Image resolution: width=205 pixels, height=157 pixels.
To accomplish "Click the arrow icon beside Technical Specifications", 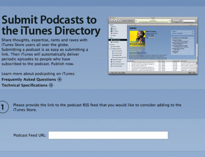I will pos(51,85).
